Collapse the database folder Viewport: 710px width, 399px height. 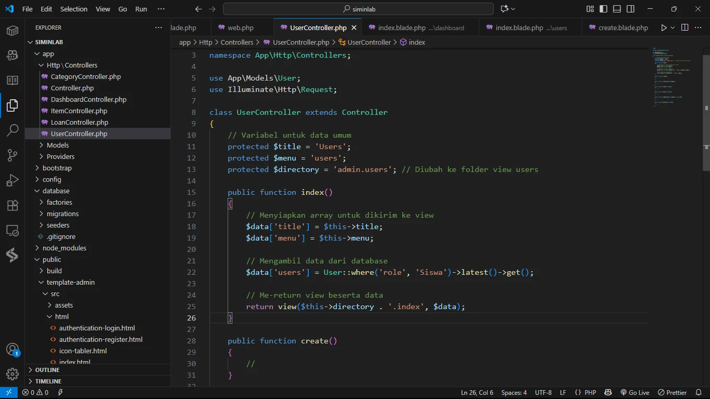56,191
